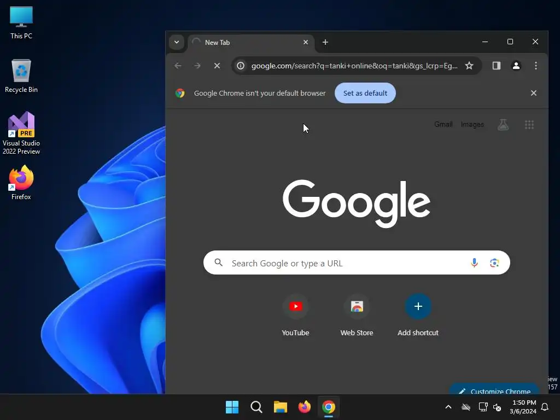Open the notifications bell
Screen dimensions: 560x420
pyautogui.click(x=545, y=407)
